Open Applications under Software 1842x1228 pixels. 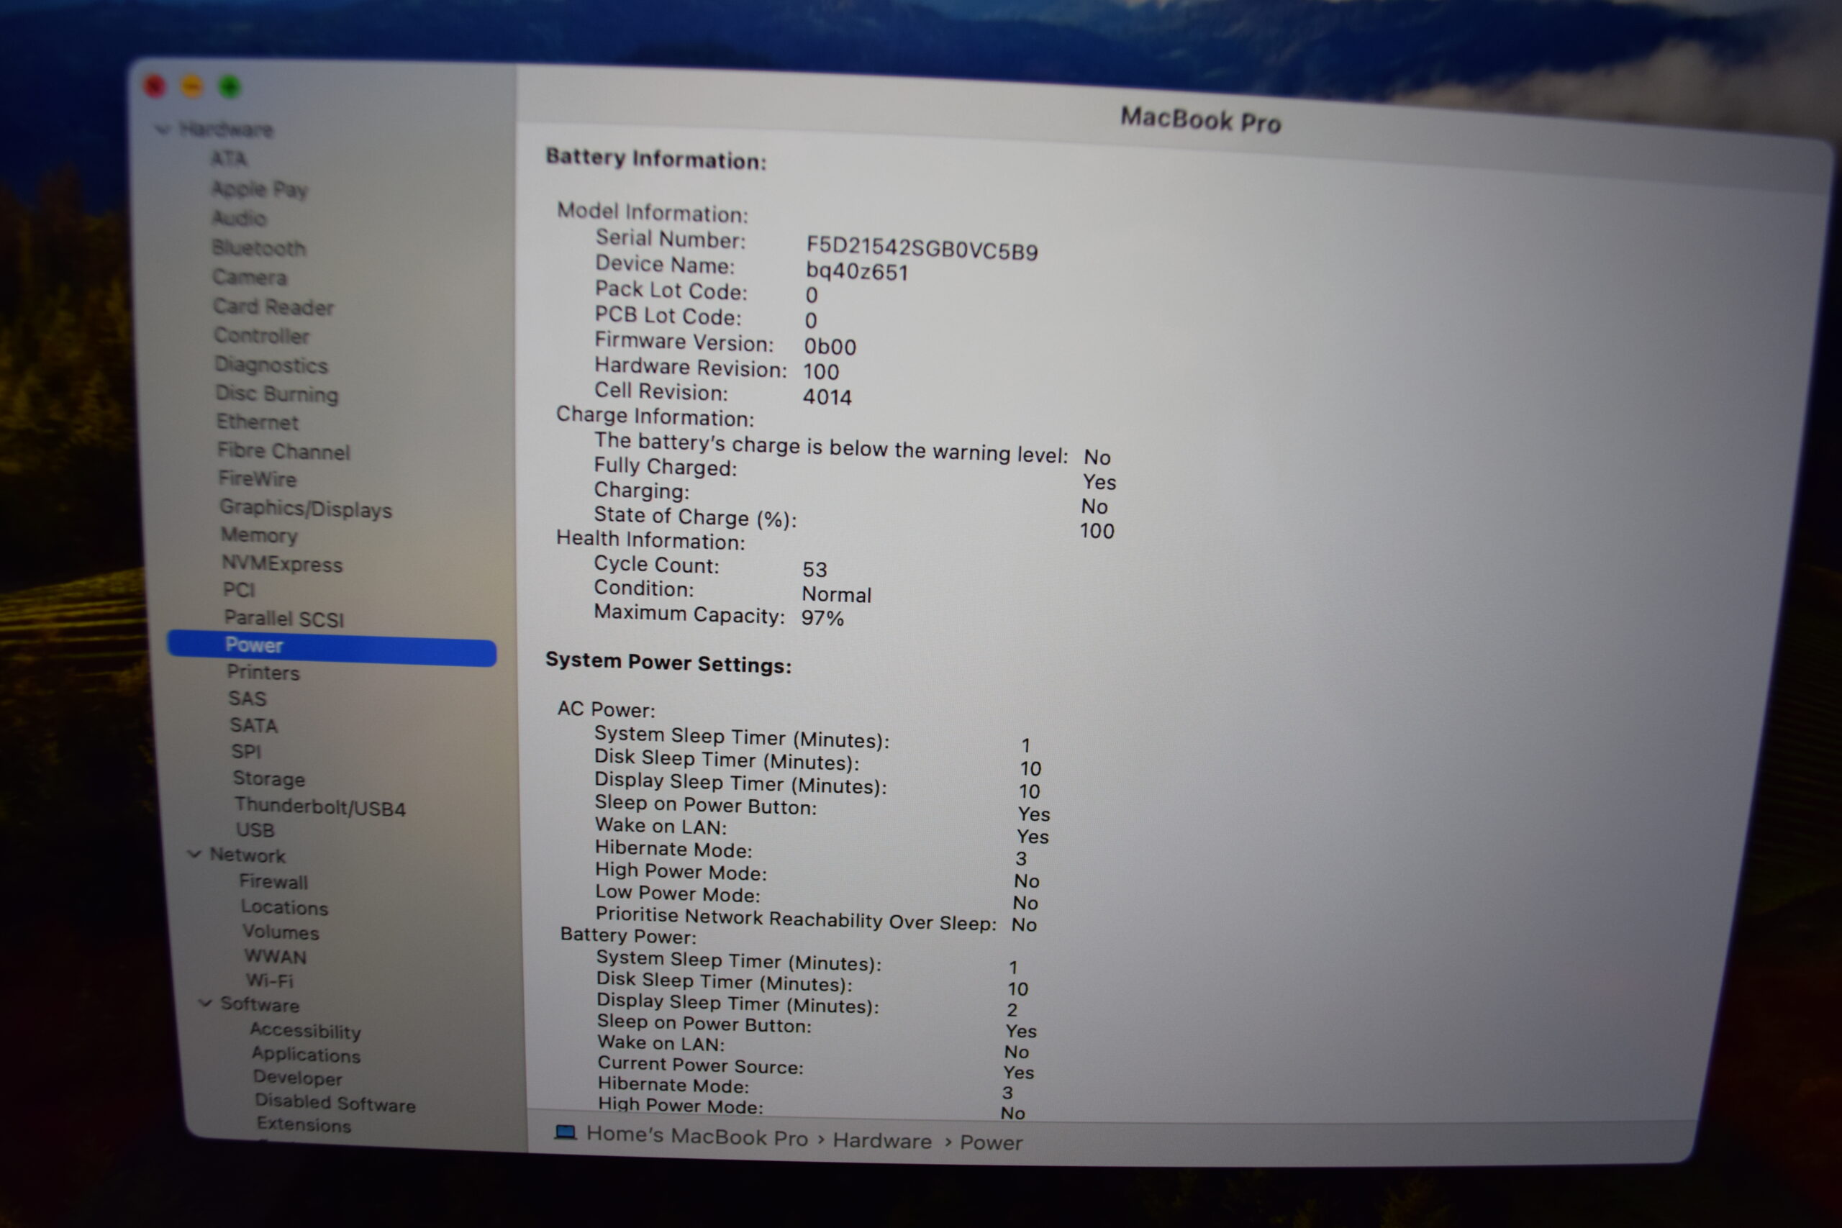click(307, 1055)
